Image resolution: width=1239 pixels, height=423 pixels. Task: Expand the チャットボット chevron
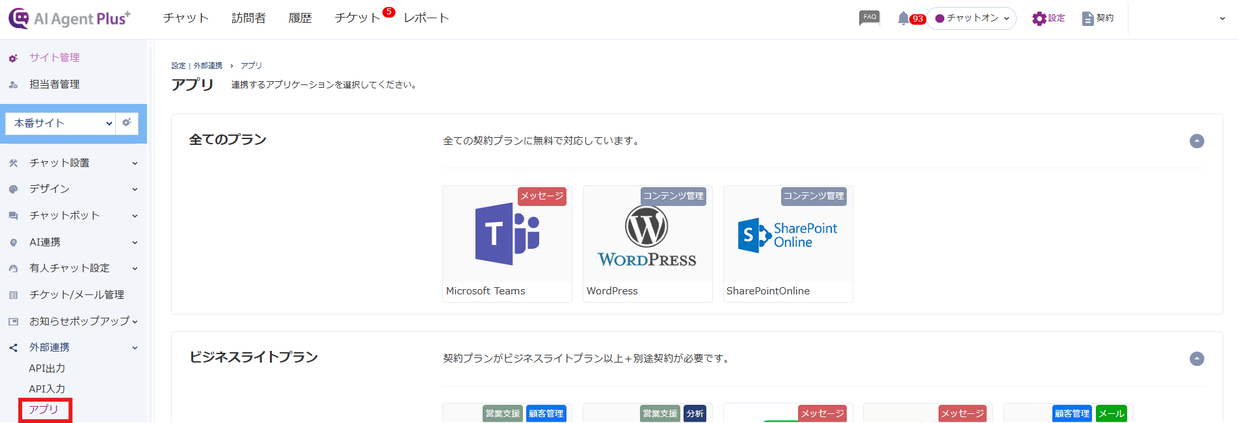pos(135,216)
